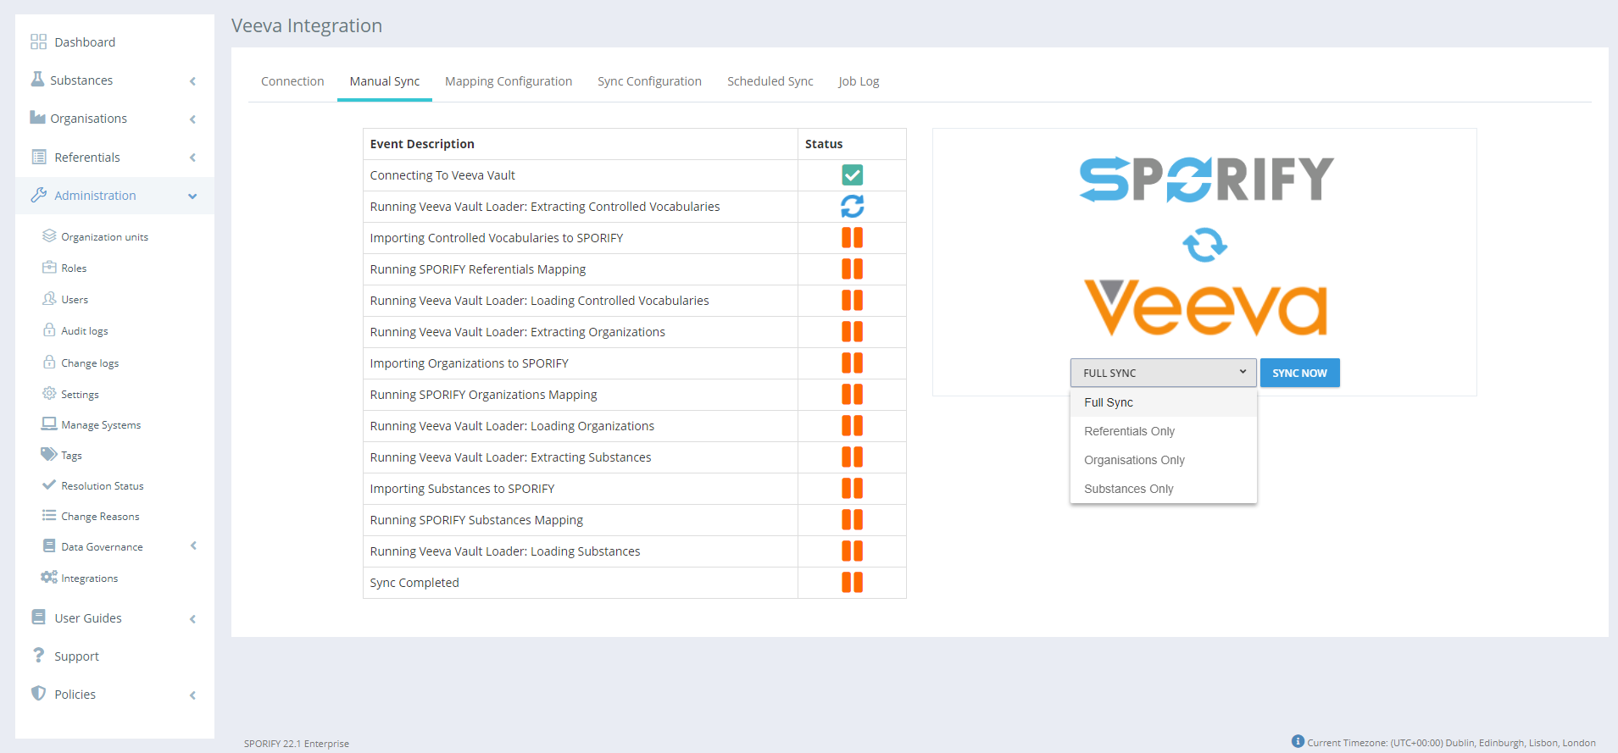This screenshot has height=753, width=1618.
Task: Click the green checkmark for Connecting To Veeva Vault
Action: [x=852, y=175]
